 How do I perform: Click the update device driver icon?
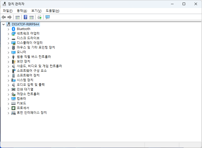39,17
